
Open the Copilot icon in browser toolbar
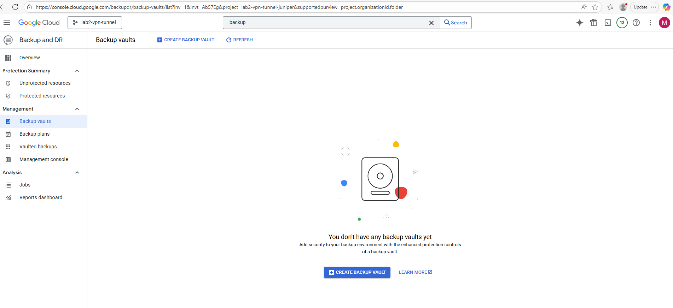click(x=666, y=7)
